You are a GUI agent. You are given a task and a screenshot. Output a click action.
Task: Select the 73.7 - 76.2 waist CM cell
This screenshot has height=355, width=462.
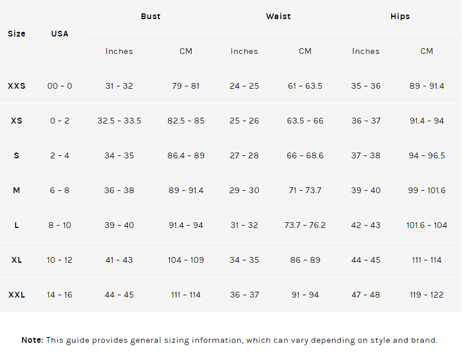coord(305,225)
